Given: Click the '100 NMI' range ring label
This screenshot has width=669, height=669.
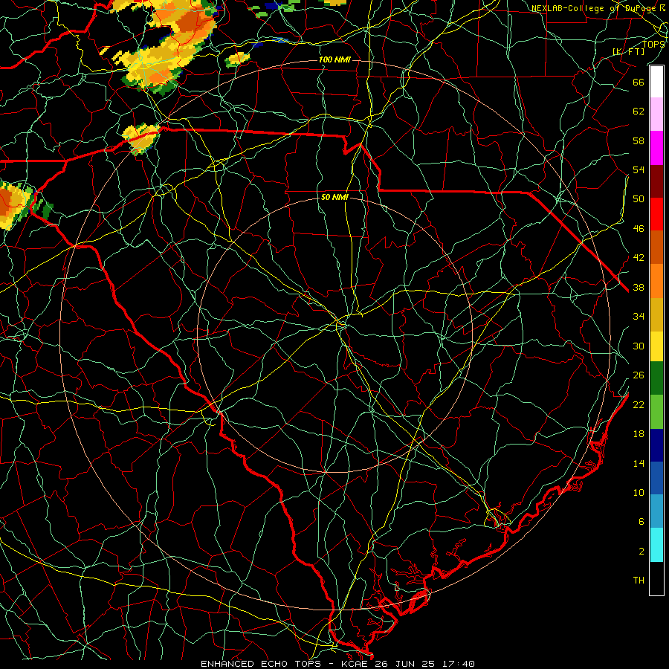Looking at the screenshot, I should point(334,59).
